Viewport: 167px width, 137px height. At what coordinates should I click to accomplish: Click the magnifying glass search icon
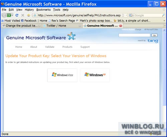click(163, 15)
